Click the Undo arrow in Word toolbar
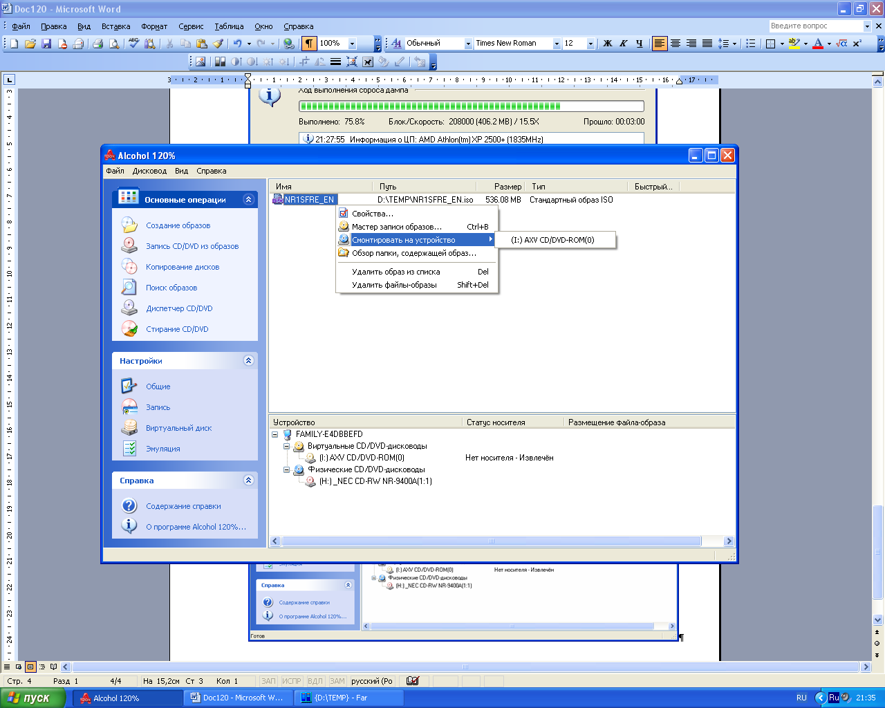This screenshot has width=885, height=708. click(237, 43)
